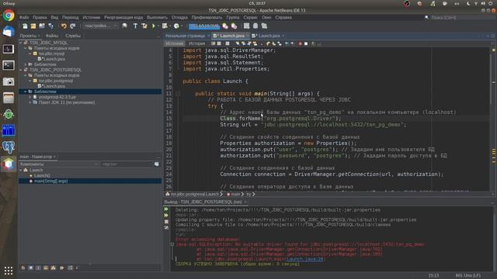Collapse the main method fold marker in the editor gutter
This screenshot has width=497, height=279.
point(178,94)
